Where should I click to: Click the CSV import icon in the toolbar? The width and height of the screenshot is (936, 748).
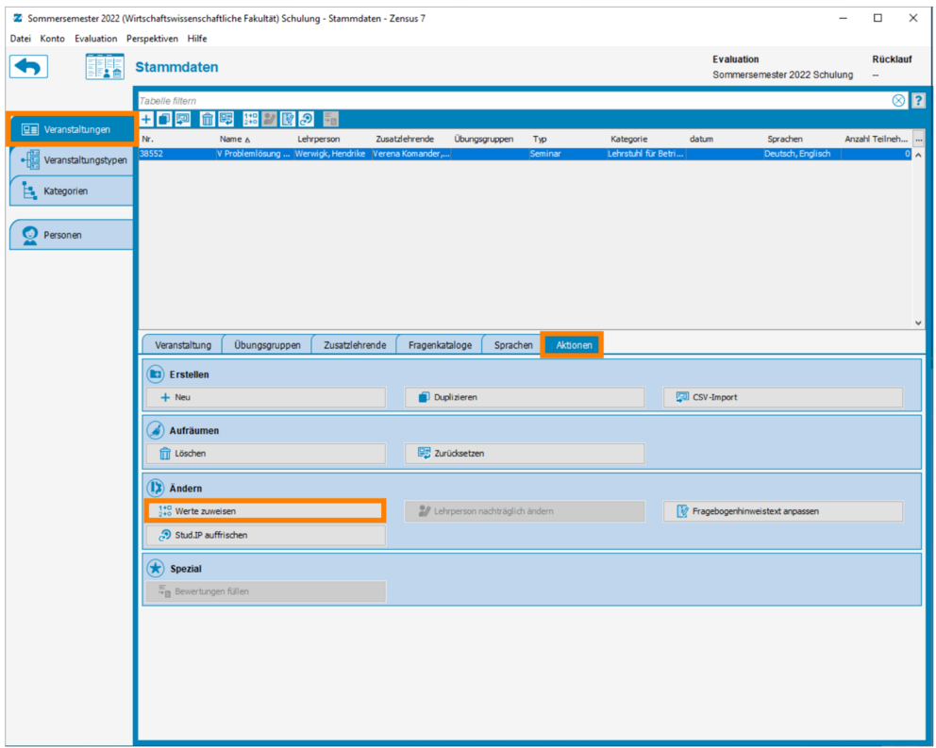click(x=183, y=119)
